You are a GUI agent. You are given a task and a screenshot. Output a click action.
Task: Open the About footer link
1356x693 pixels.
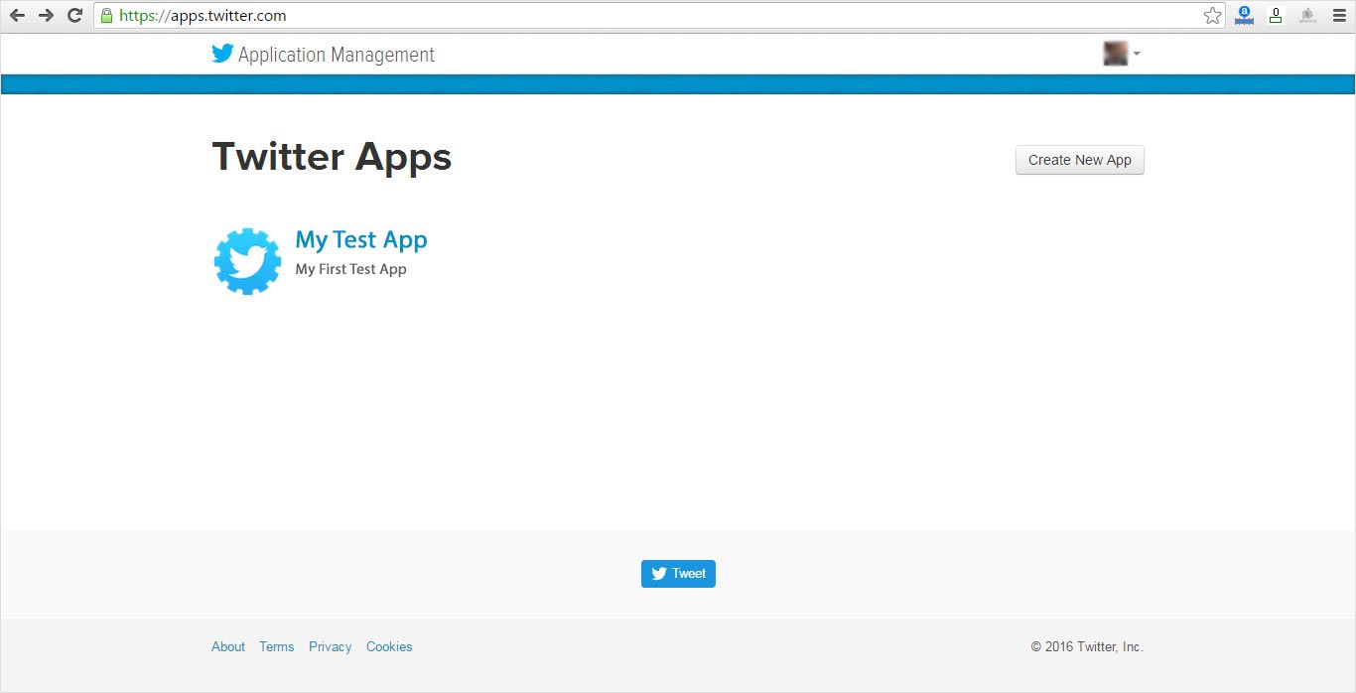[x=228, y=646]
